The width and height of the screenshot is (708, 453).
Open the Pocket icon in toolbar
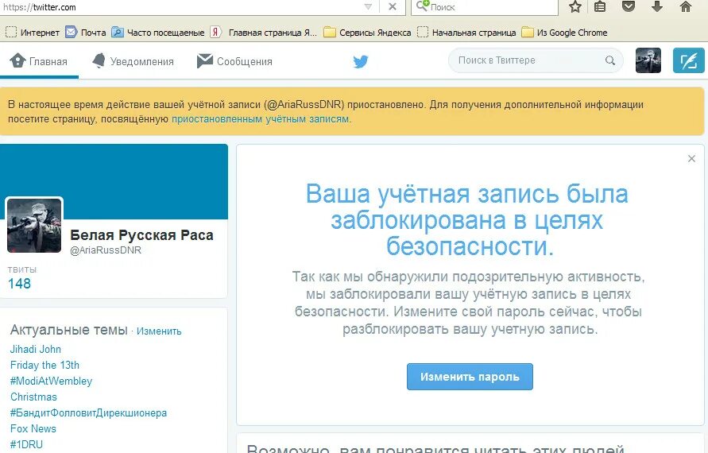629,6
